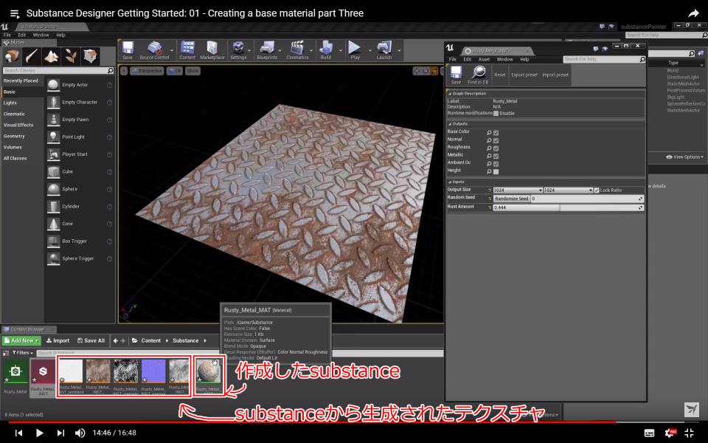Toggle the Ambient Oc output checkbox
The height and width of the screenshot is (443, 708).
pyautogui.click(x=496, y=164)
